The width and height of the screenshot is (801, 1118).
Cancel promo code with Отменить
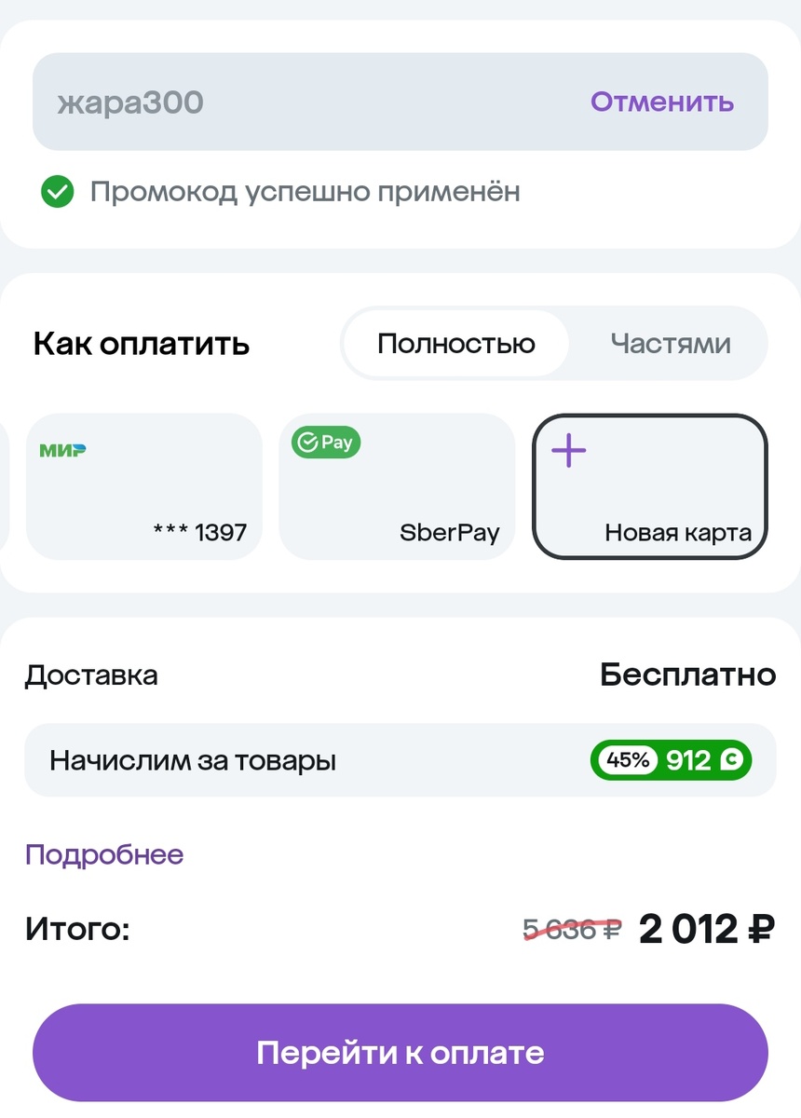click(661, 102)
